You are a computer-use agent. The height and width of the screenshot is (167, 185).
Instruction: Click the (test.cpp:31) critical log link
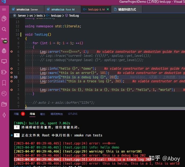pyautogui.click(x=75, y=159)
